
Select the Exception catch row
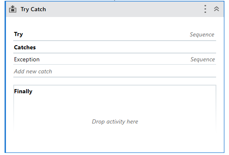(x=114, y=59)
